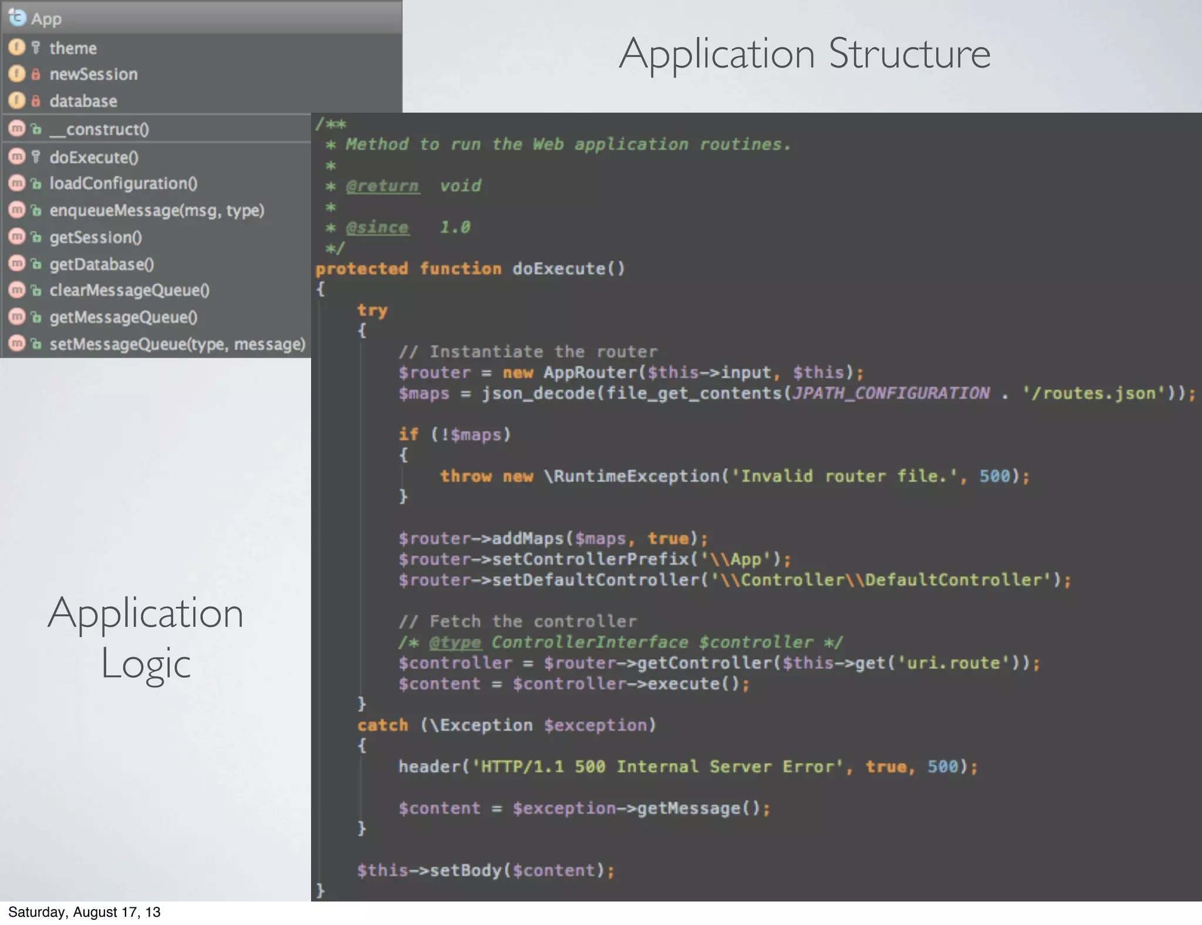
Task: Select the App class node
Action: (201, 18)
